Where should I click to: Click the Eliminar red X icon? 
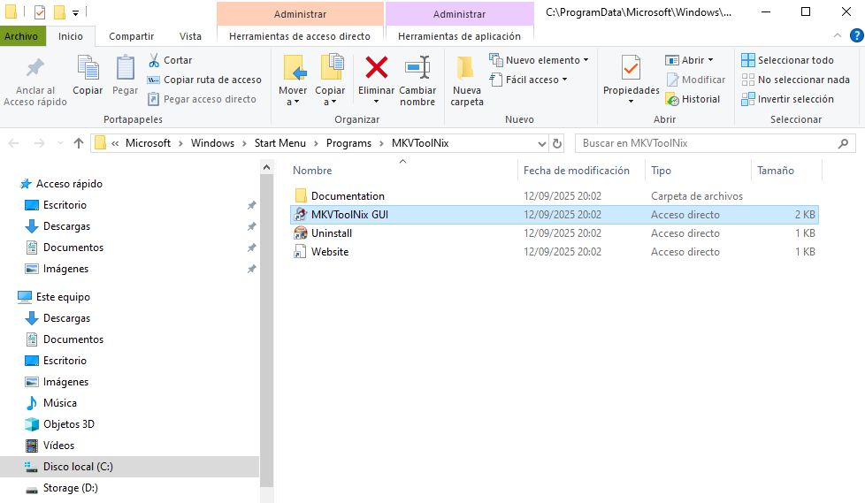pos(377,68)
